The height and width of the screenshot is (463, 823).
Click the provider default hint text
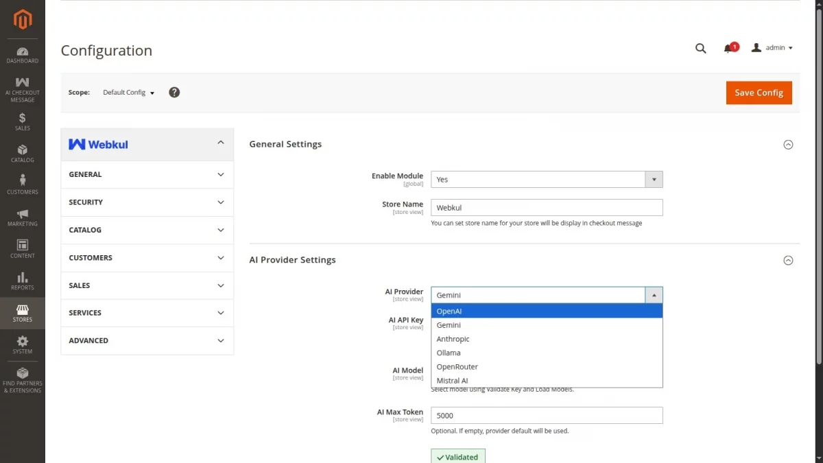499,431
